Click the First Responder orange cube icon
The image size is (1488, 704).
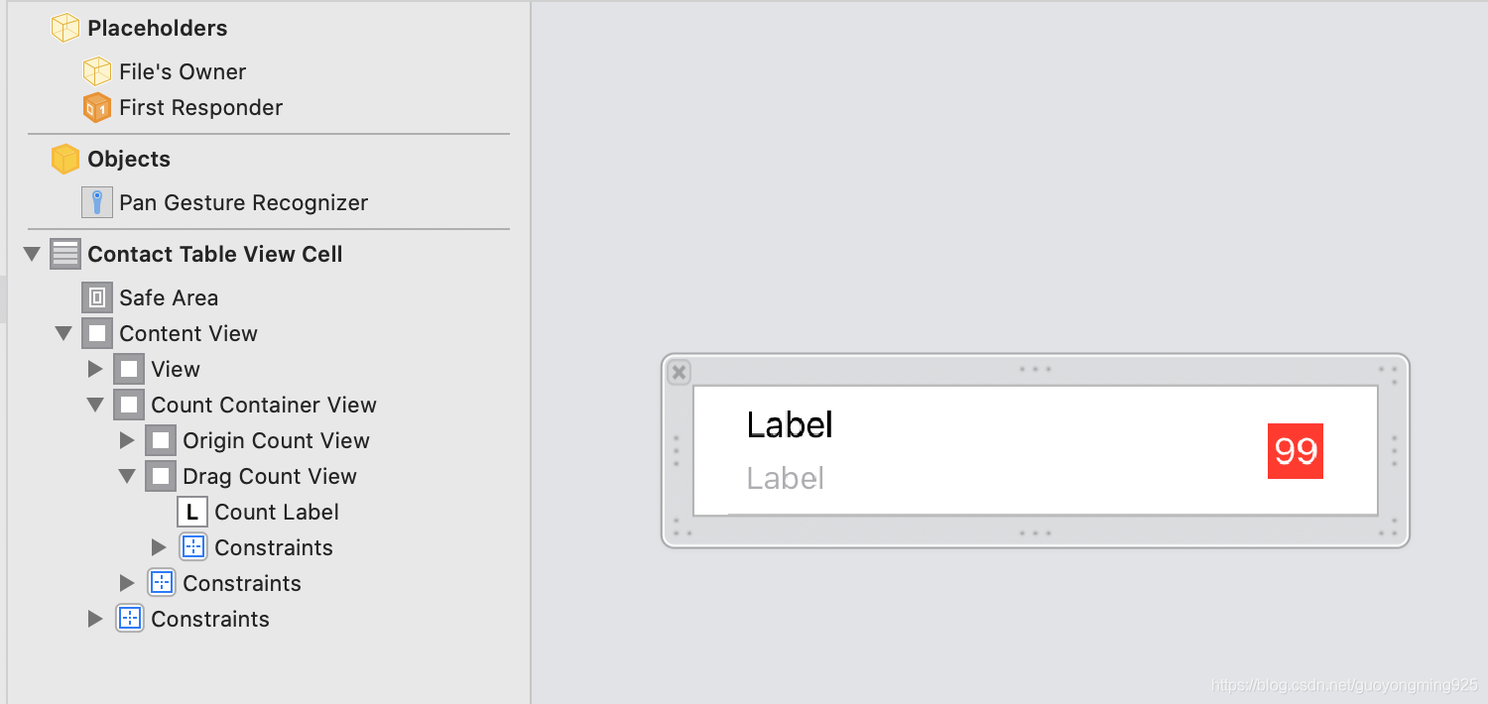[96, 106]
